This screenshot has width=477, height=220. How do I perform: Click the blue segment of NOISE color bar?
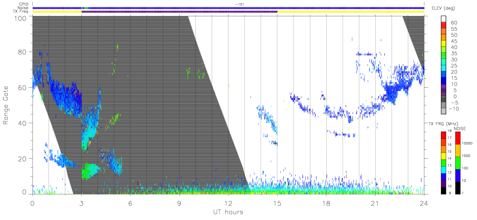pyautogui.click(x=458, y=175)
